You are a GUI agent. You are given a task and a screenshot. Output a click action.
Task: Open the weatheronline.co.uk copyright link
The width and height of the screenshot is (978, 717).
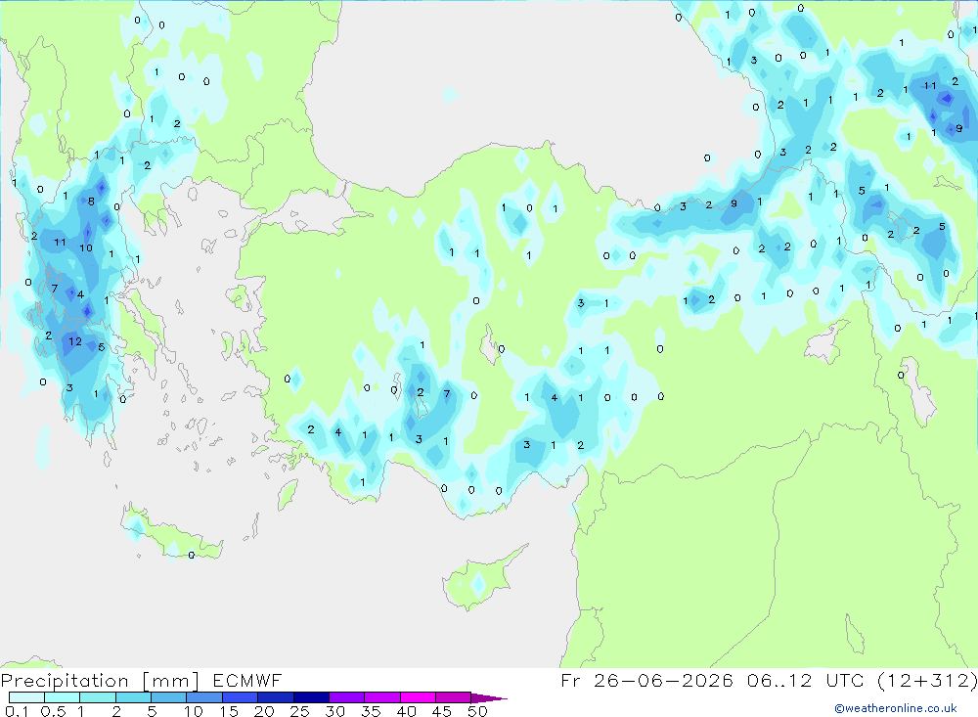click(896, 708)
